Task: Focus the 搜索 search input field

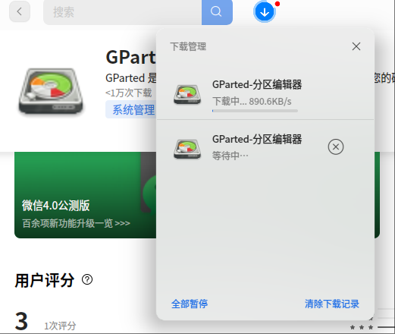Action: (x=123, y=12)
